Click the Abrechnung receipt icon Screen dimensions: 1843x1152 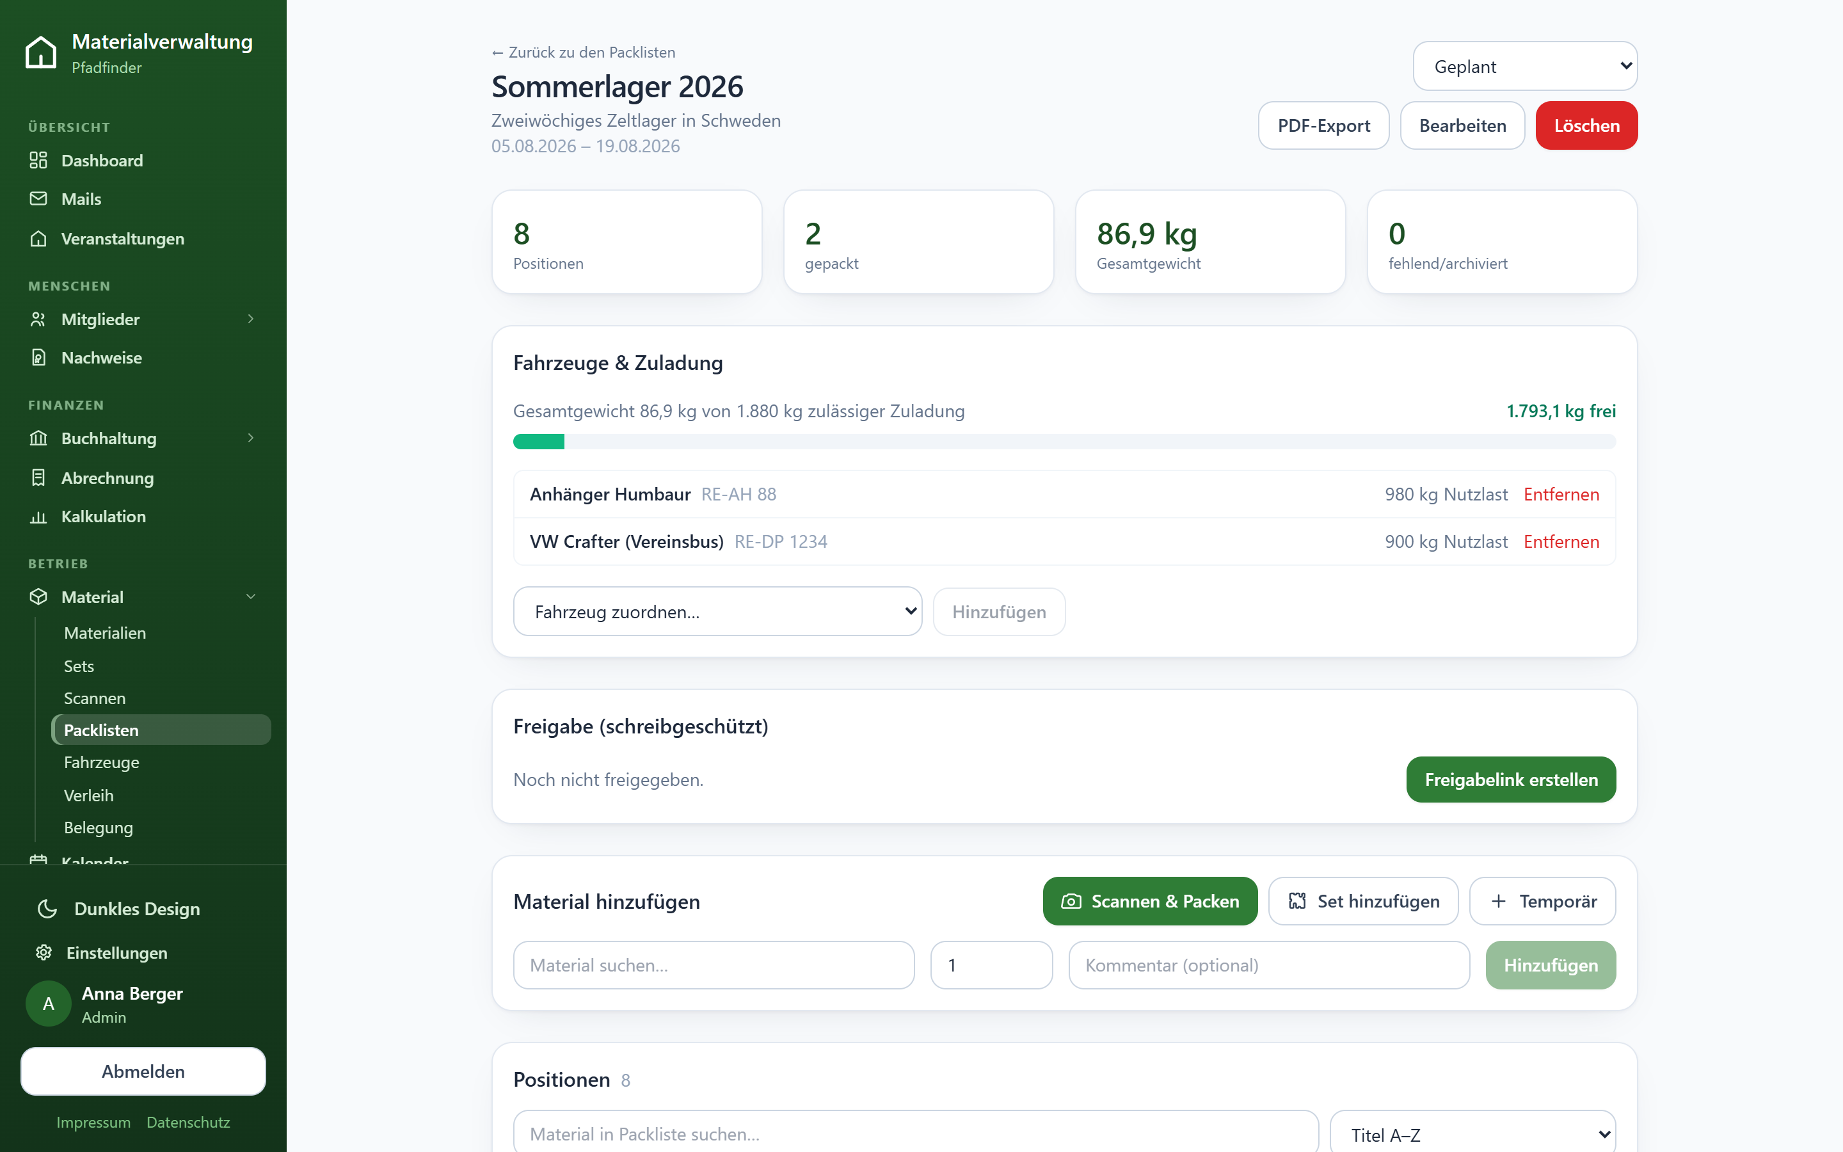click(x=38, y=477)
